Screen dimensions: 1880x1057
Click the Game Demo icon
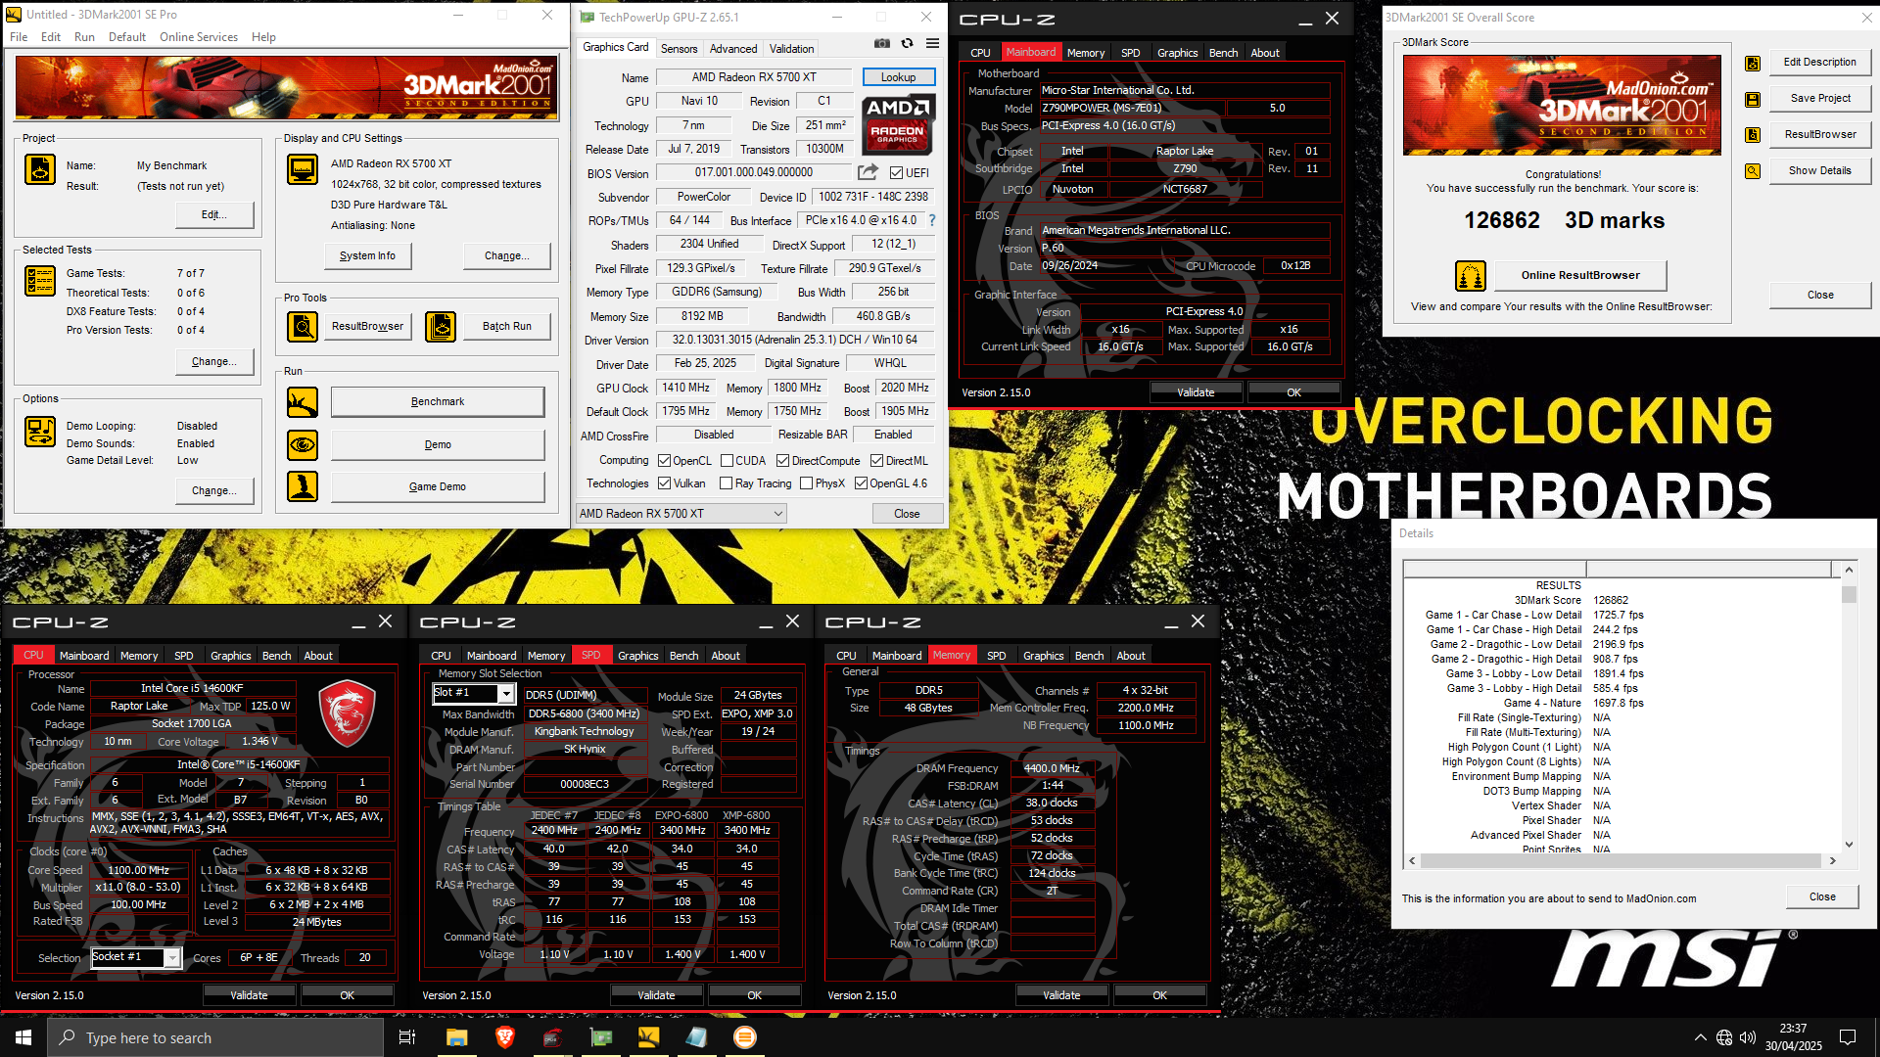click(303, 486)
